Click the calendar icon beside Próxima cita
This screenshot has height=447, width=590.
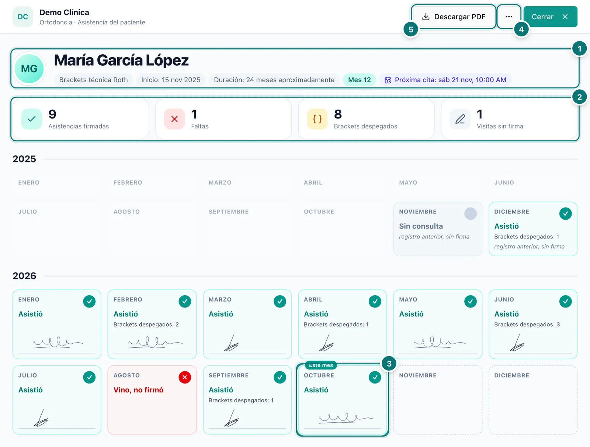tap(388, 80)
